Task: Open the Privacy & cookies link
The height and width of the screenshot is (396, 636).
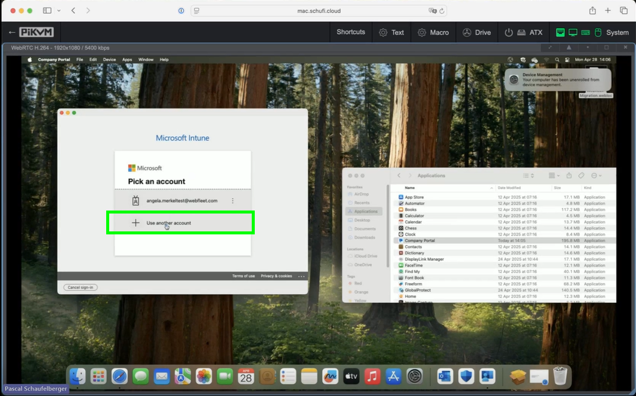Action: coord(276,276)
